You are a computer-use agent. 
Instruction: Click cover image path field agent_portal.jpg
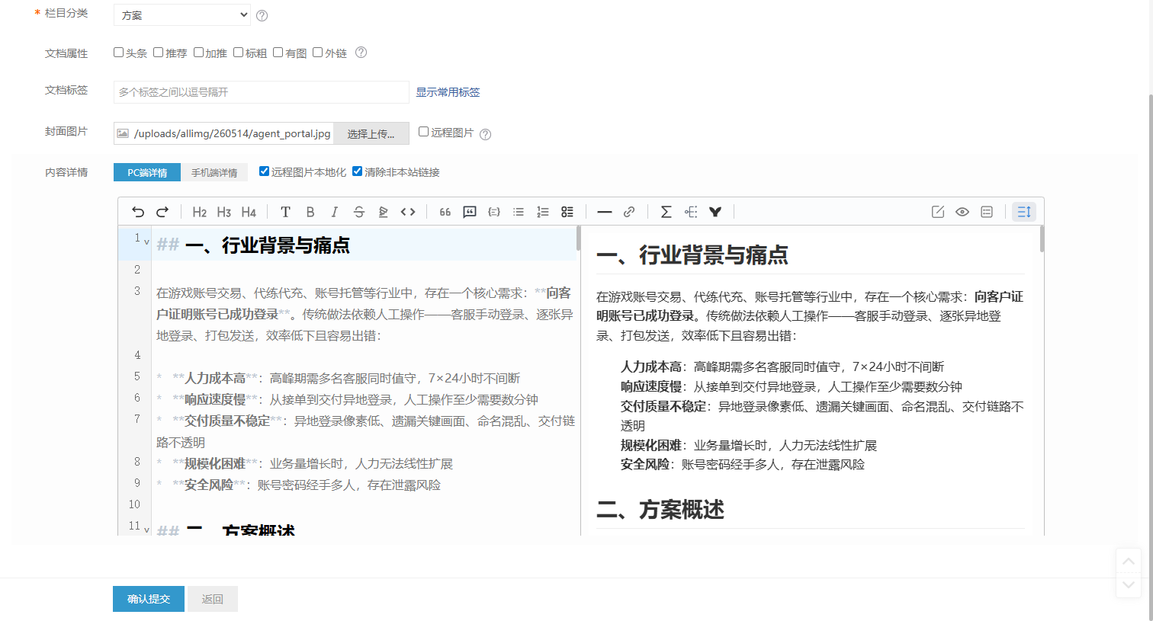coord(233,133)
